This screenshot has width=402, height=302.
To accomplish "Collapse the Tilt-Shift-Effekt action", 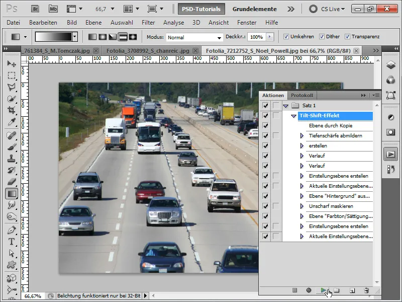I will [294, 116].
